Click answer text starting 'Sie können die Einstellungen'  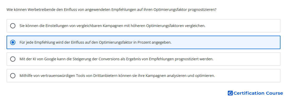112,26
